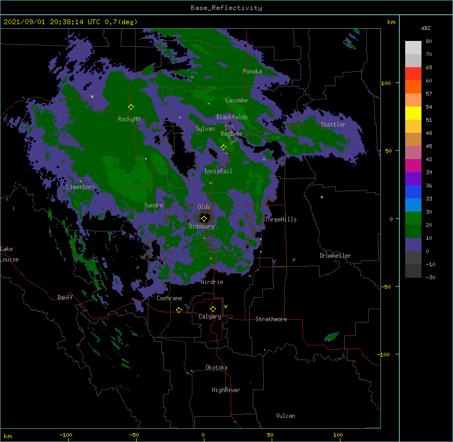The width and height of the screenshot is (453, 442).
Task: Click the ThreeHills label
Action: 281,219
